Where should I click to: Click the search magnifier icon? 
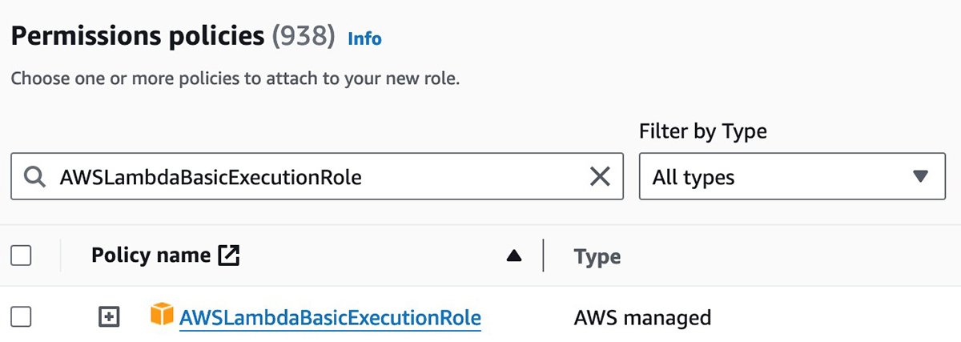34,177
